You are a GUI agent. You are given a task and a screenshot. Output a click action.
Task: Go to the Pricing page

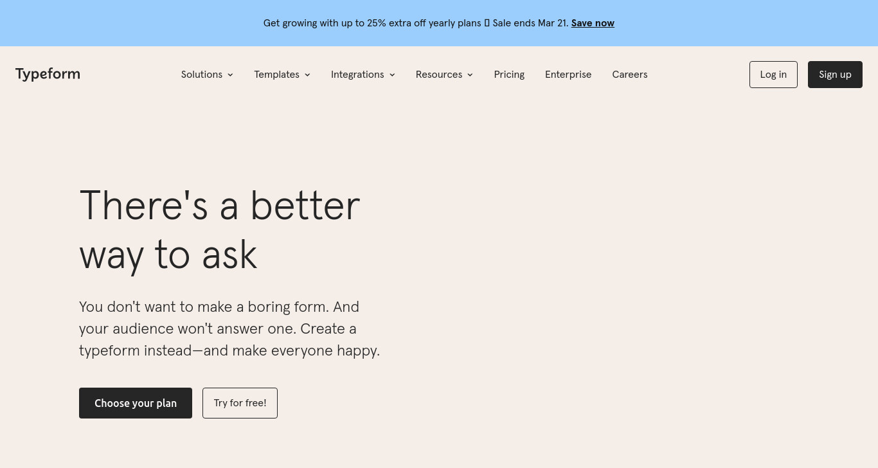pyautogui.click(x=509, y=75)
